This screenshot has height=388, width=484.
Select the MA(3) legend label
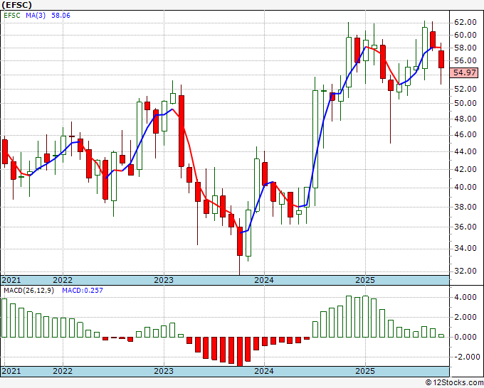36,16
